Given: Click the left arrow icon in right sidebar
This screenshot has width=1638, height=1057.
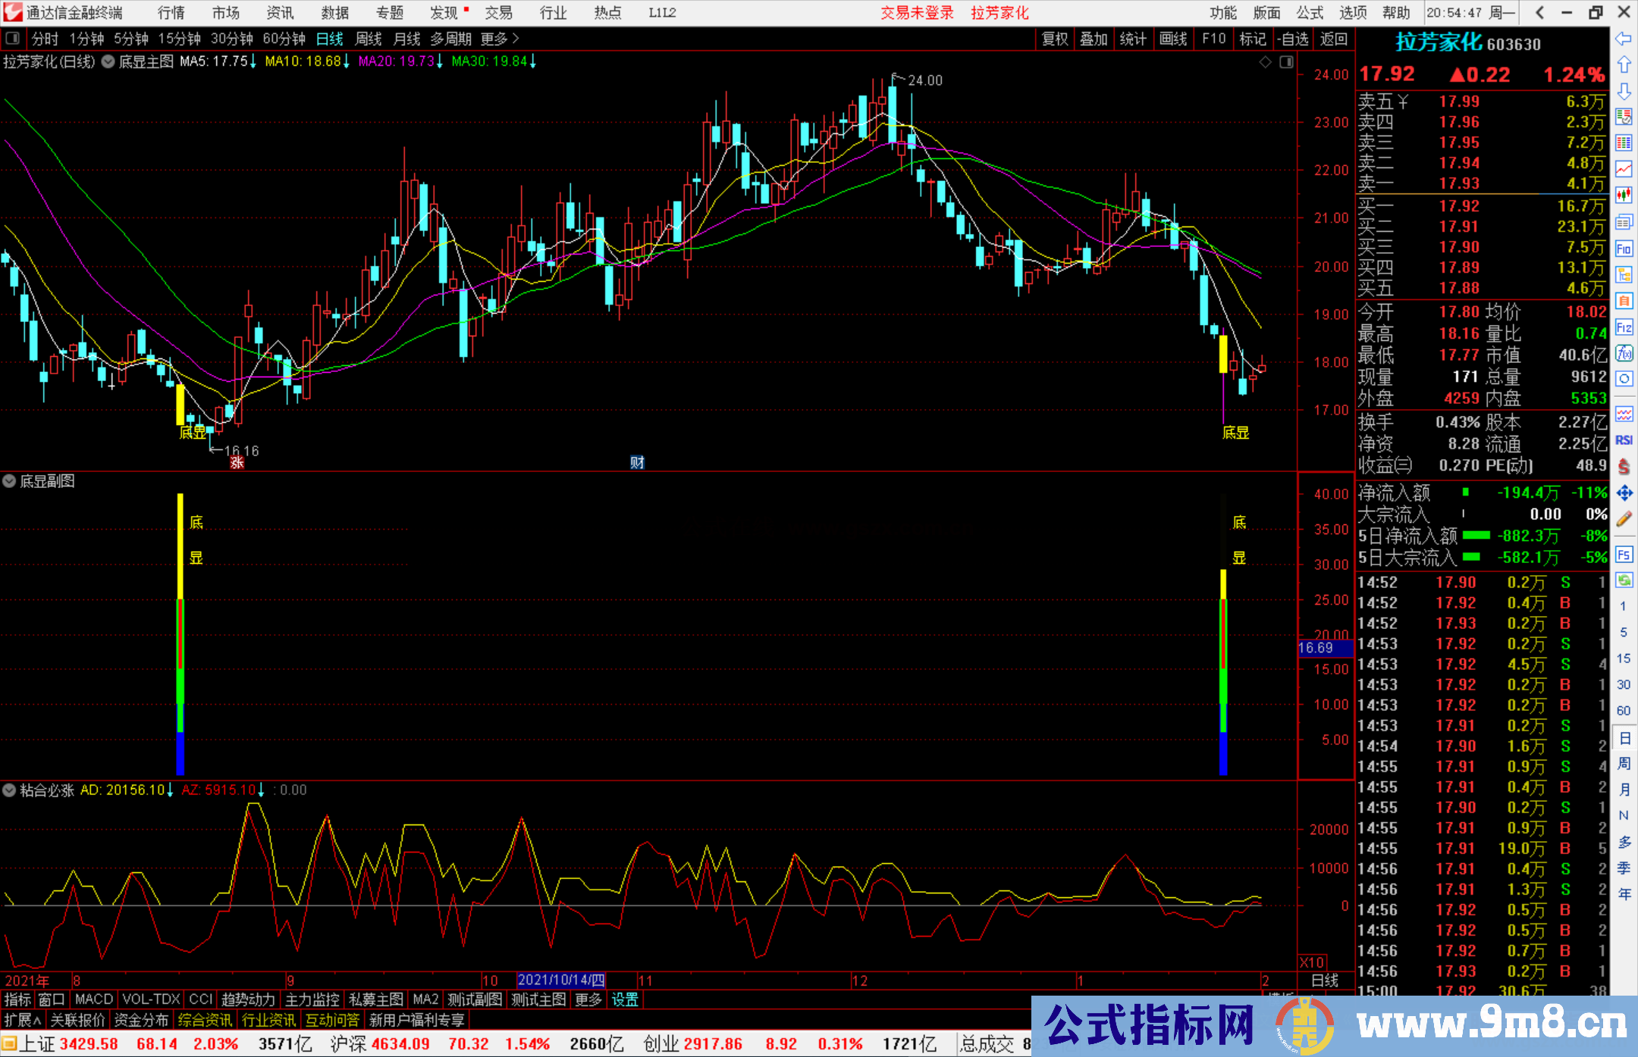Looking at the screenshot, I should pos(1624,39).
